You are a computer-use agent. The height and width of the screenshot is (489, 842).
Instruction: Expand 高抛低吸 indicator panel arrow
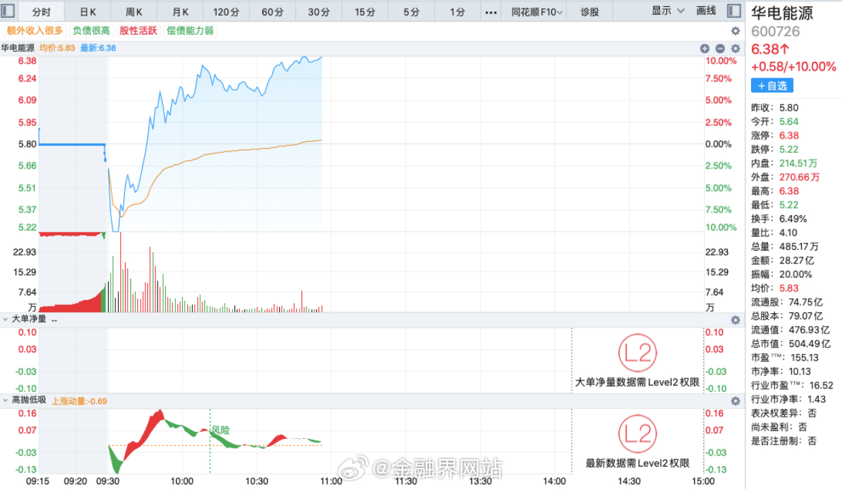[x=6, y=400]
